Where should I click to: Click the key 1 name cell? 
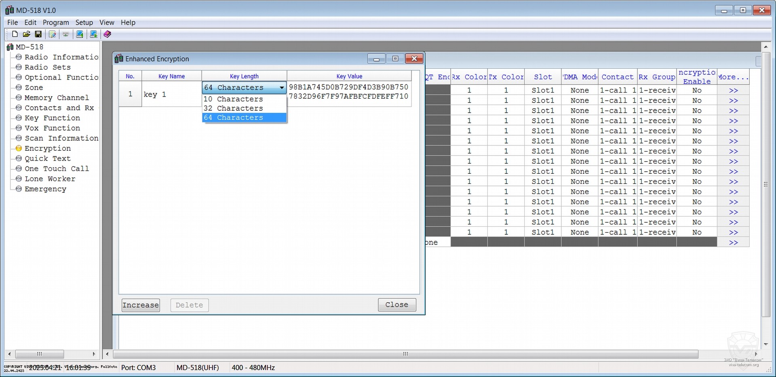pos(171,94)
